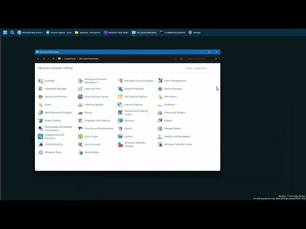Open the Recovery icon

120,121
